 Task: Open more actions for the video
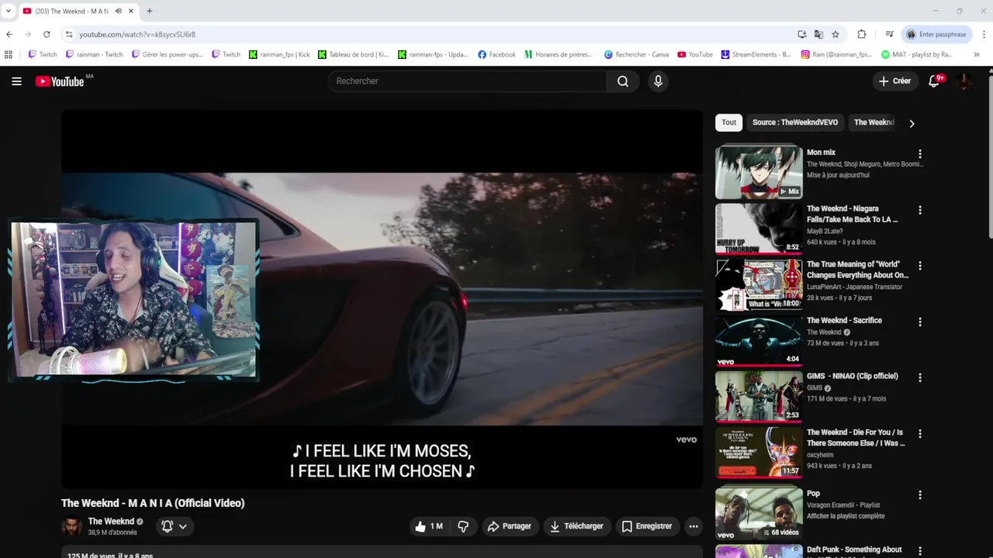[x=694, y=526]
